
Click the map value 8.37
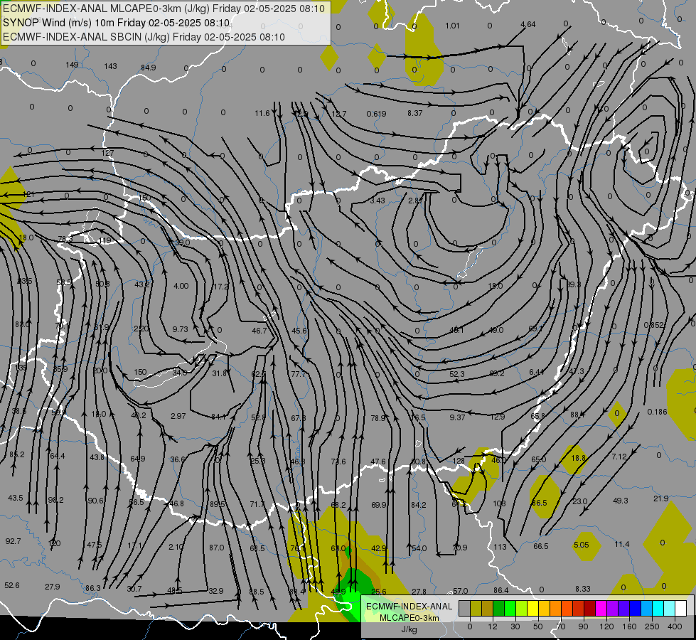415,113
